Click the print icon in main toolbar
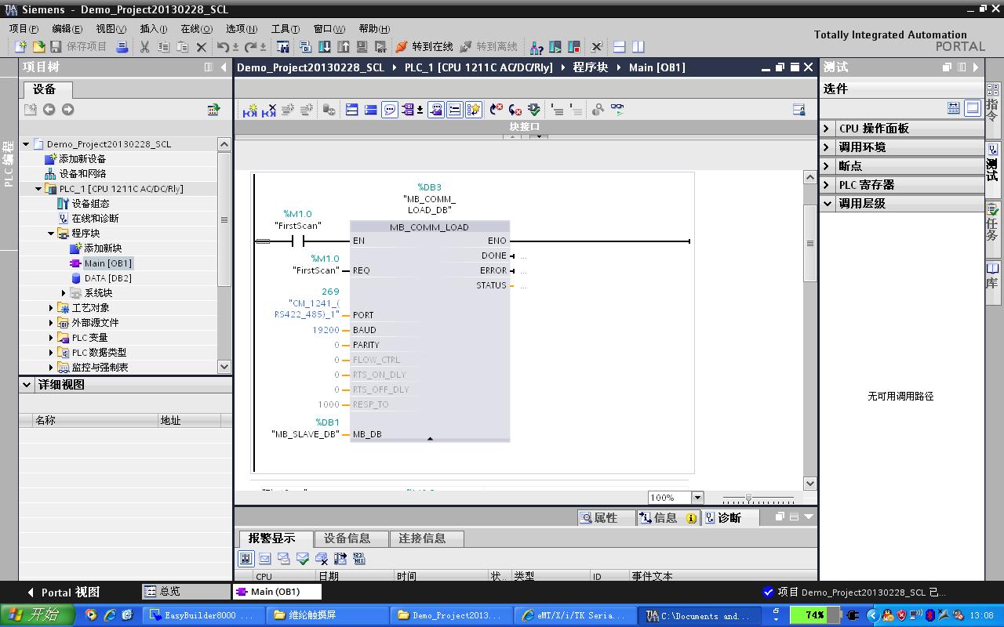The image size is (1004, 627). click(122, 47)
